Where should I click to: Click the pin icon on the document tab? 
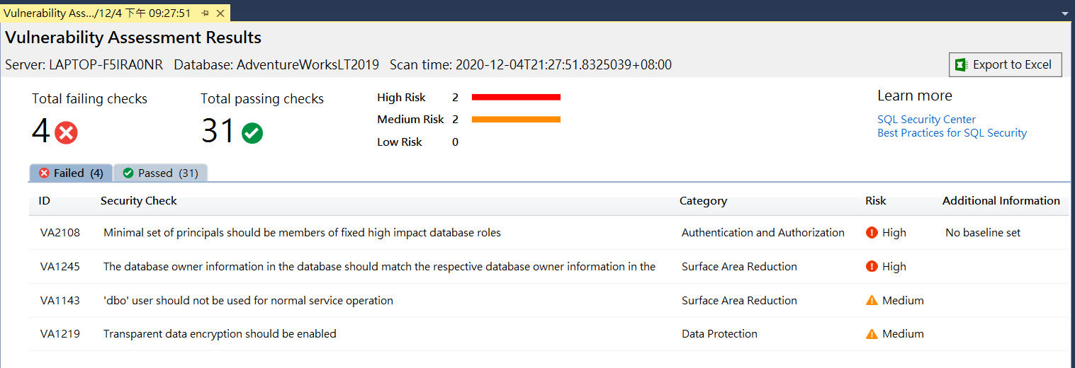tap(205, 13)
